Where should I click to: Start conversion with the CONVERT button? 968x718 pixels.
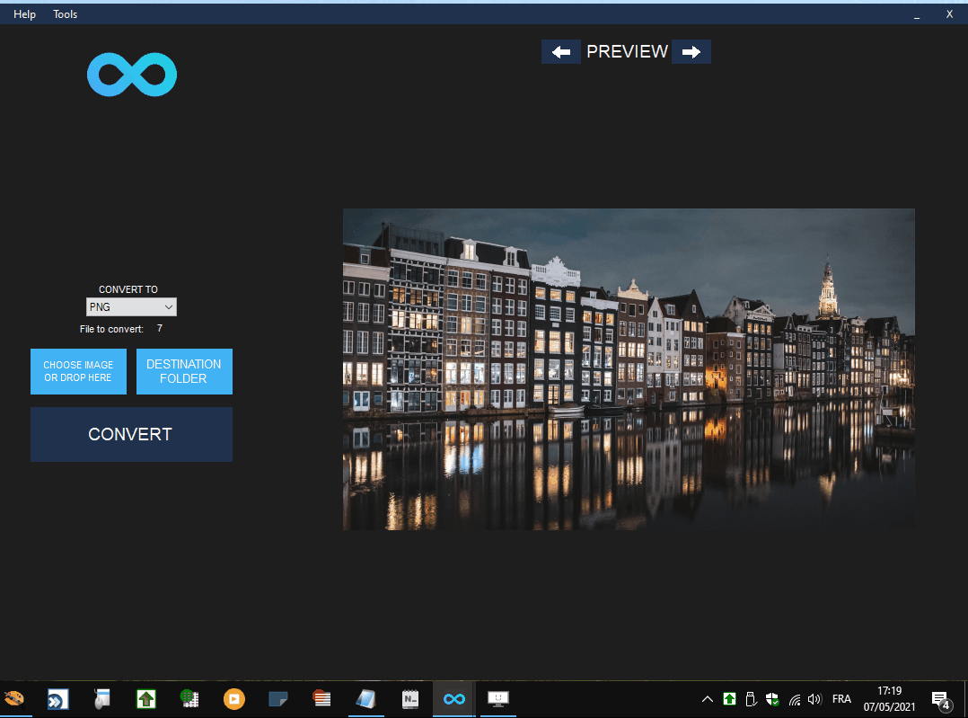[x=131, y=434]
